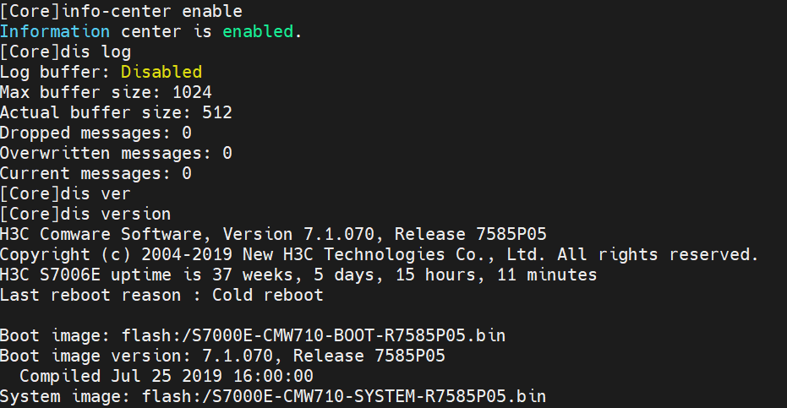Click the '[Core]dis log' command line
The height and width of the screenshot is (408, 787).
coord(65,52)
